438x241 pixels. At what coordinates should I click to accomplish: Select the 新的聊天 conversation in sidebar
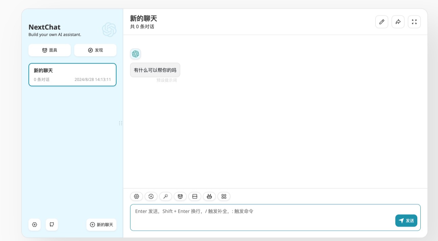[x=72, y=75]
